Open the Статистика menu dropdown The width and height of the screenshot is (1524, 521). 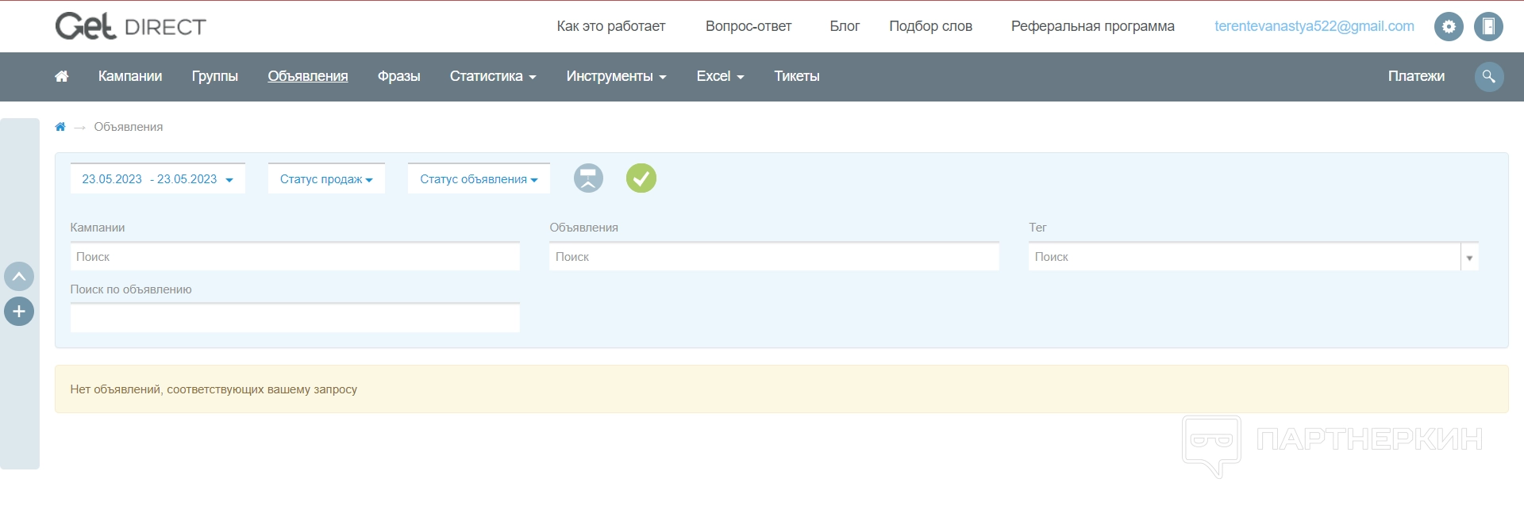click(493, 76)
